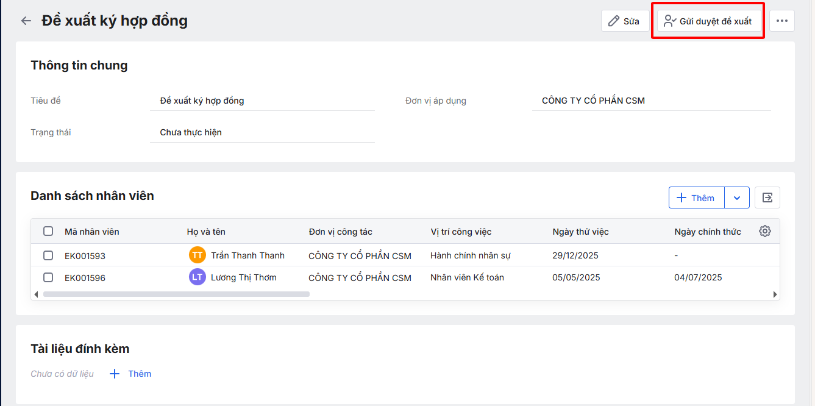This screenshot has height=406, width=815.
Task: Click the horizontal scrollbar thumb in the table
Action: 176,294
